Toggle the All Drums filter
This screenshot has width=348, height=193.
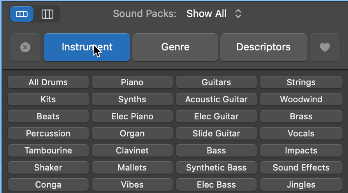point(48,82)
